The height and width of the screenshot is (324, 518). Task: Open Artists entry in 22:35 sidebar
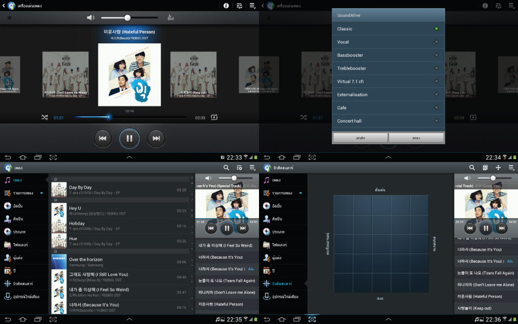(x=24, y=219)
